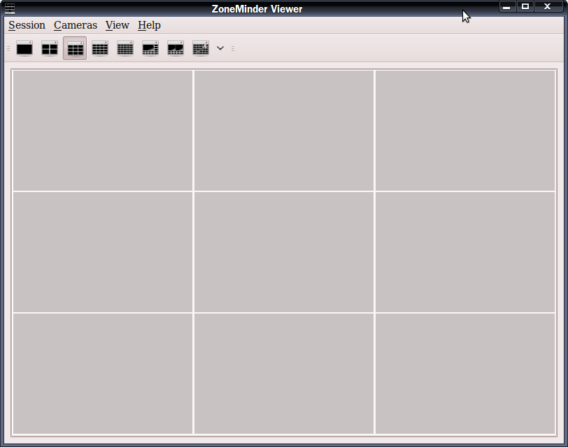Select the center camera cell
This screenshot has height=447, width=568.
click(284, 252)
